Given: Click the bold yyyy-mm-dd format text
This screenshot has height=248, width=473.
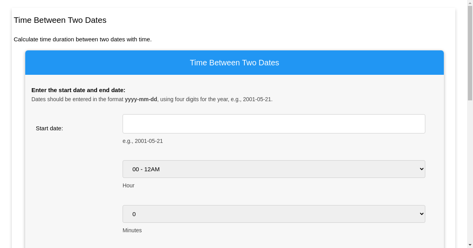Looking at the screenshot, I should [141, 99].
